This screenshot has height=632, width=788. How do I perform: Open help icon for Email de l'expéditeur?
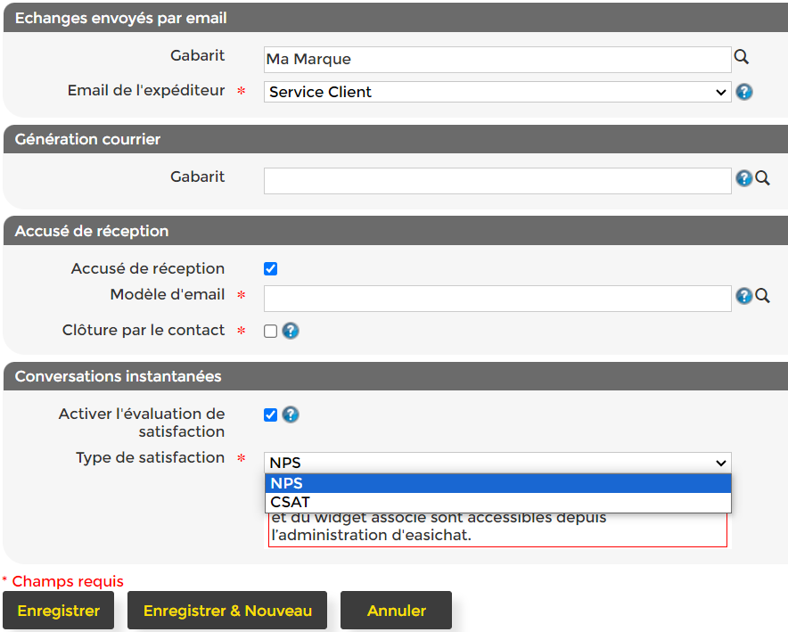744,92
